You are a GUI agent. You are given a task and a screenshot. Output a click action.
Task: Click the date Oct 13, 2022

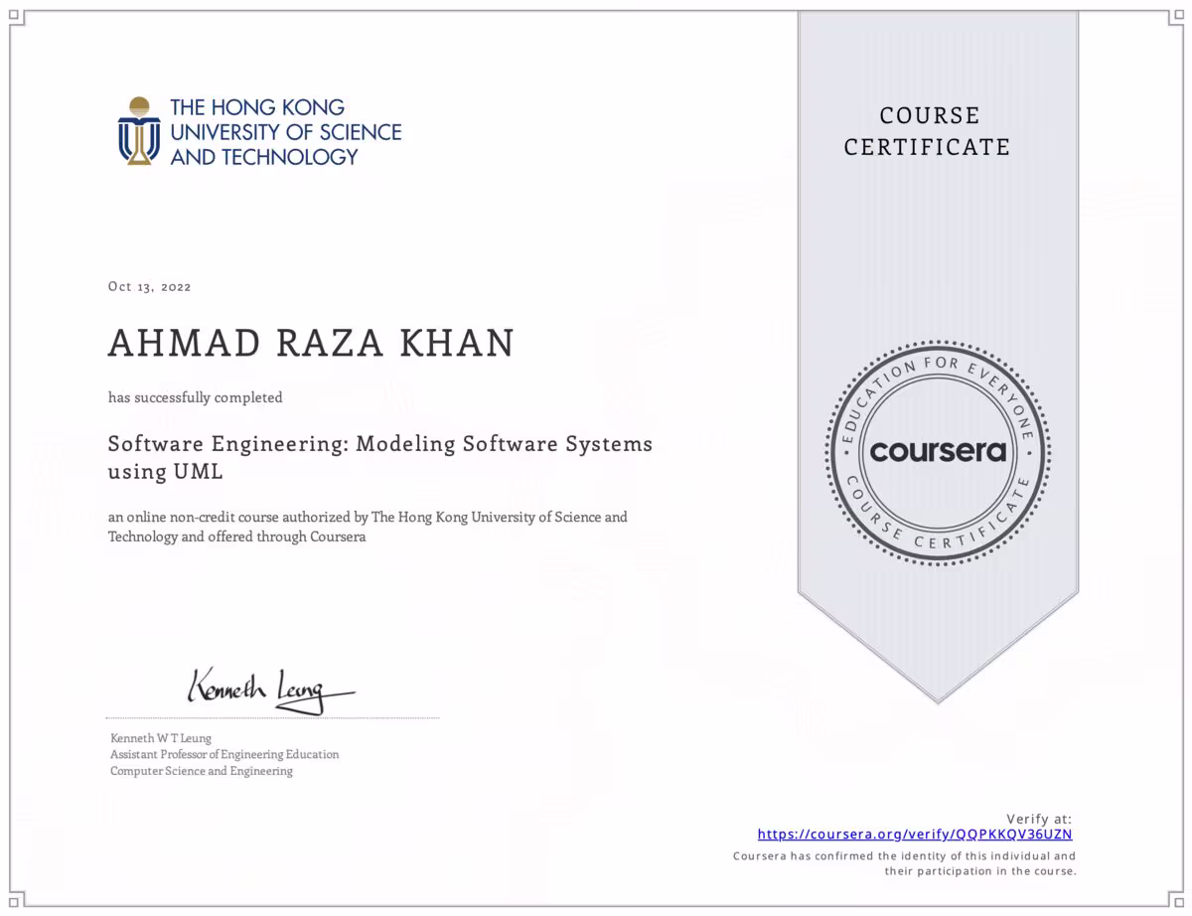149,286
